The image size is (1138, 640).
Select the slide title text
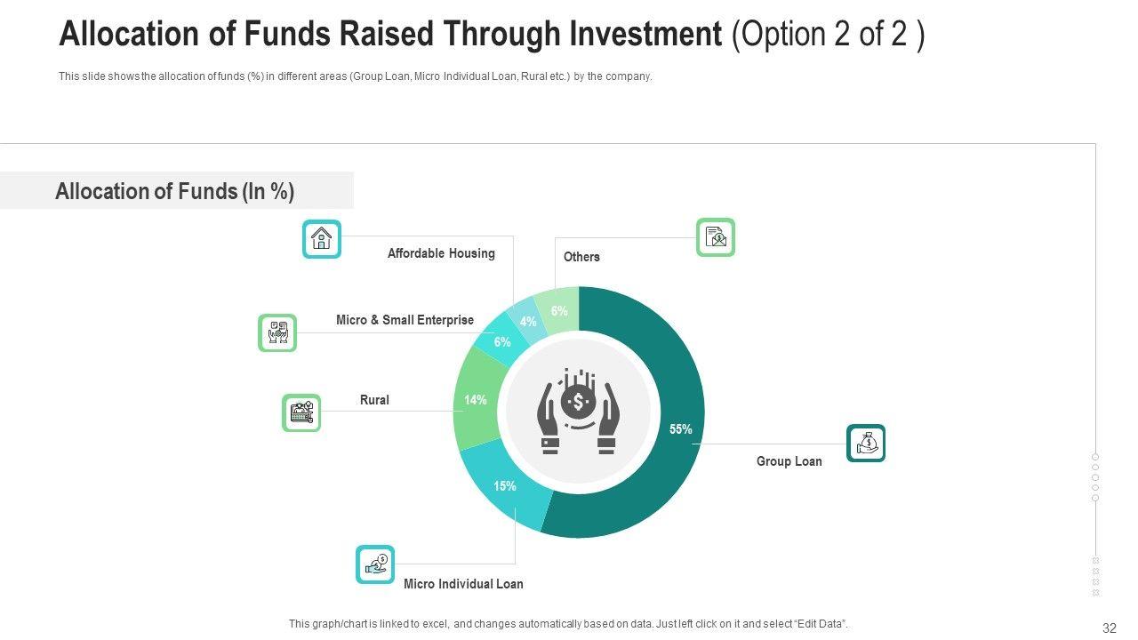coord(491,35)
